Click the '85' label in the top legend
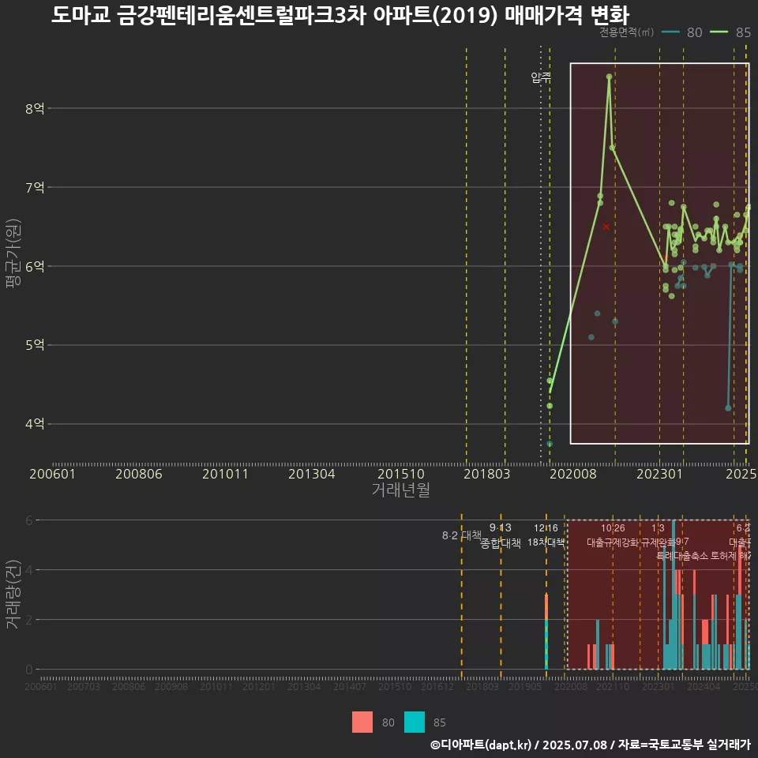The width and height of the screenshot is (758, 758). pos(743,32)
